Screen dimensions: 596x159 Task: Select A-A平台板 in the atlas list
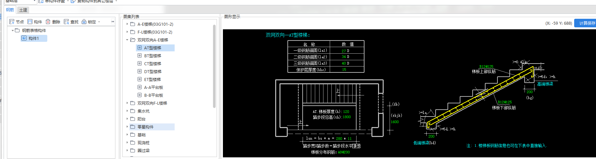(x=153, y=87)
